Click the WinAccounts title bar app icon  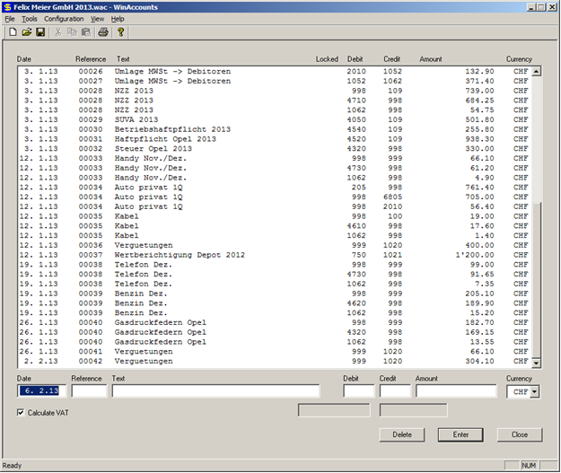7,7
